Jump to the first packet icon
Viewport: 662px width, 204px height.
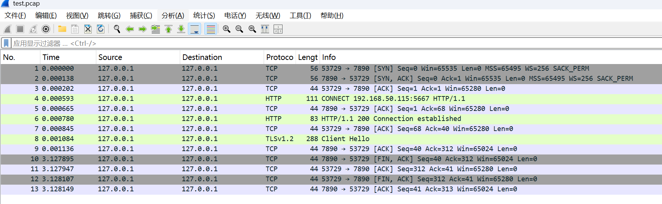[x=168, y=29]
